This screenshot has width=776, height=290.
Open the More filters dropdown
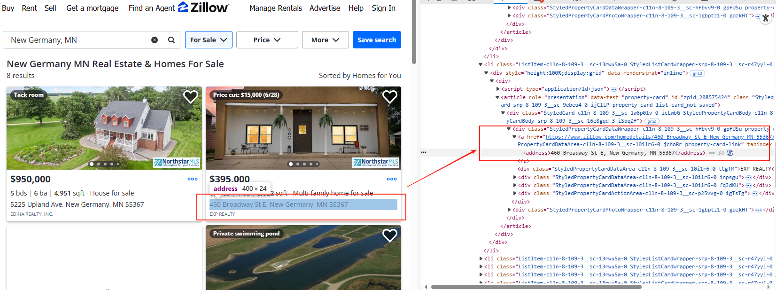click(325, 40)
